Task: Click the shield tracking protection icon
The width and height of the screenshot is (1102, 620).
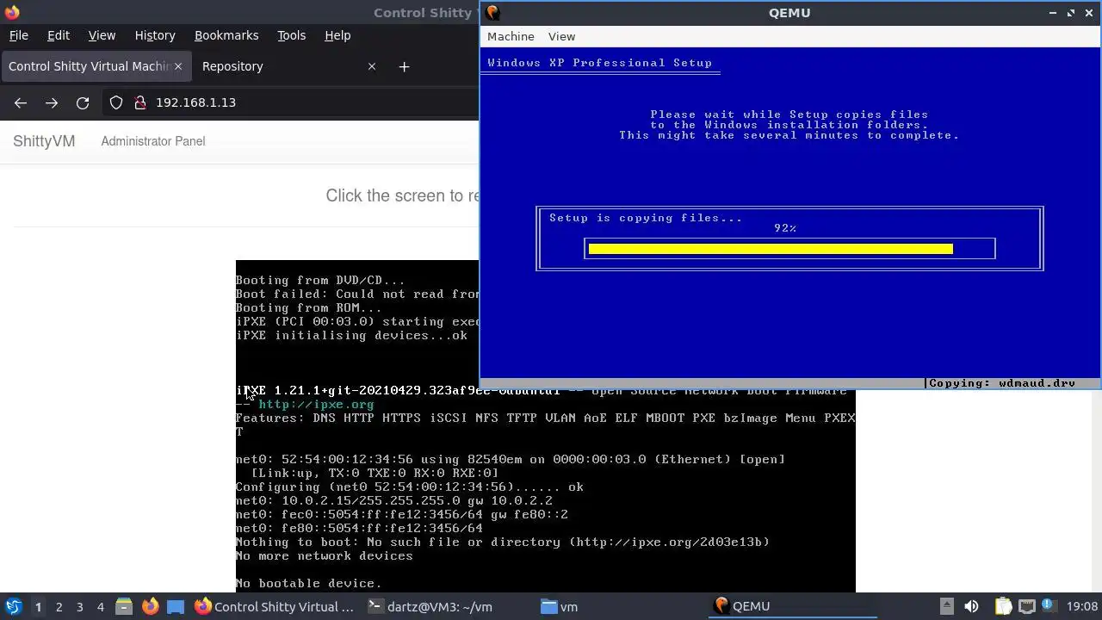Action: tap(116, 102)
